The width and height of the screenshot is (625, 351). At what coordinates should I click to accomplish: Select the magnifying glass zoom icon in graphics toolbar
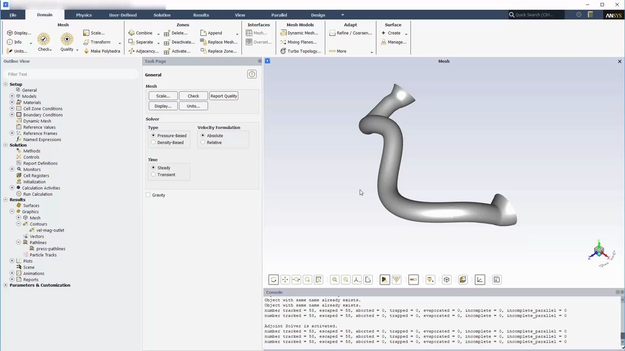(307, 279)
